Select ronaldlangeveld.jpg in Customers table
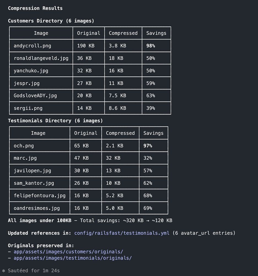 41,58
